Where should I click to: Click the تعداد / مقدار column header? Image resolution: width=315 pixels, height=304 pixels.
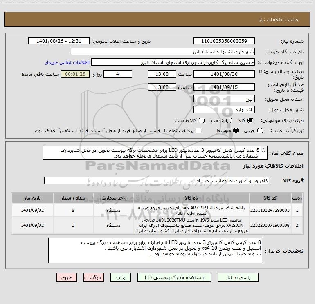pos(73,198)
